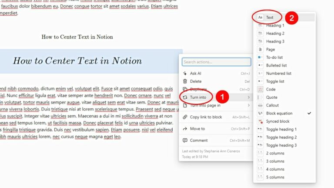Turn block into To-do list
The image size is (334, 188).
pyautogui.click(x=284, y=57)
